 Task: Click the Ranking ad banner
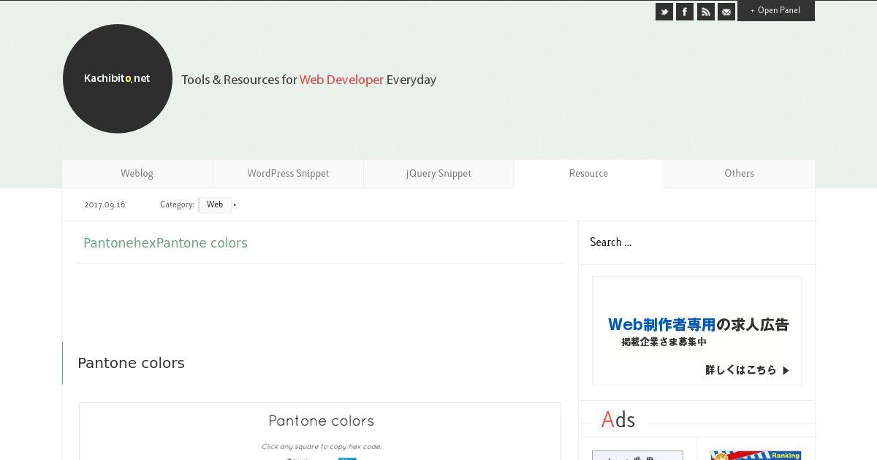tap(756, 456)
